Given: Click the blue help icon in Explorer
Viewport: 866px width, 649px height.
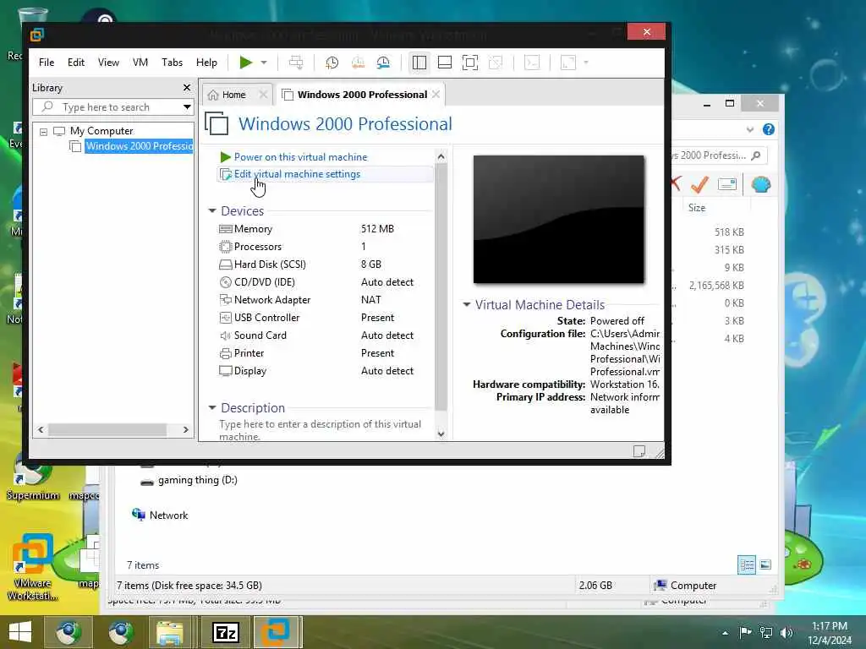Looking at the screenshot, I should pyautogui.click(x=768, y=129).
